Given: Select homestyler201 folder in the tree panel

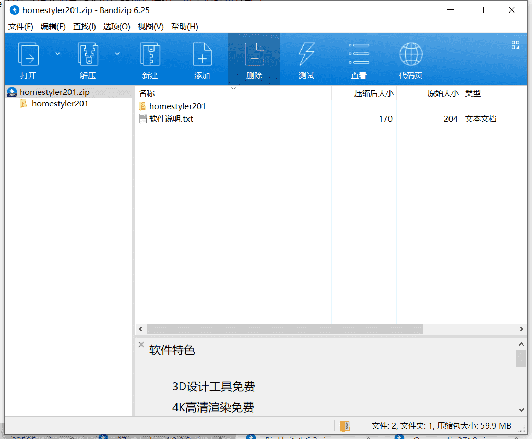Looking at the screenshot, I should pyautogui.click(x=60, y=103).
